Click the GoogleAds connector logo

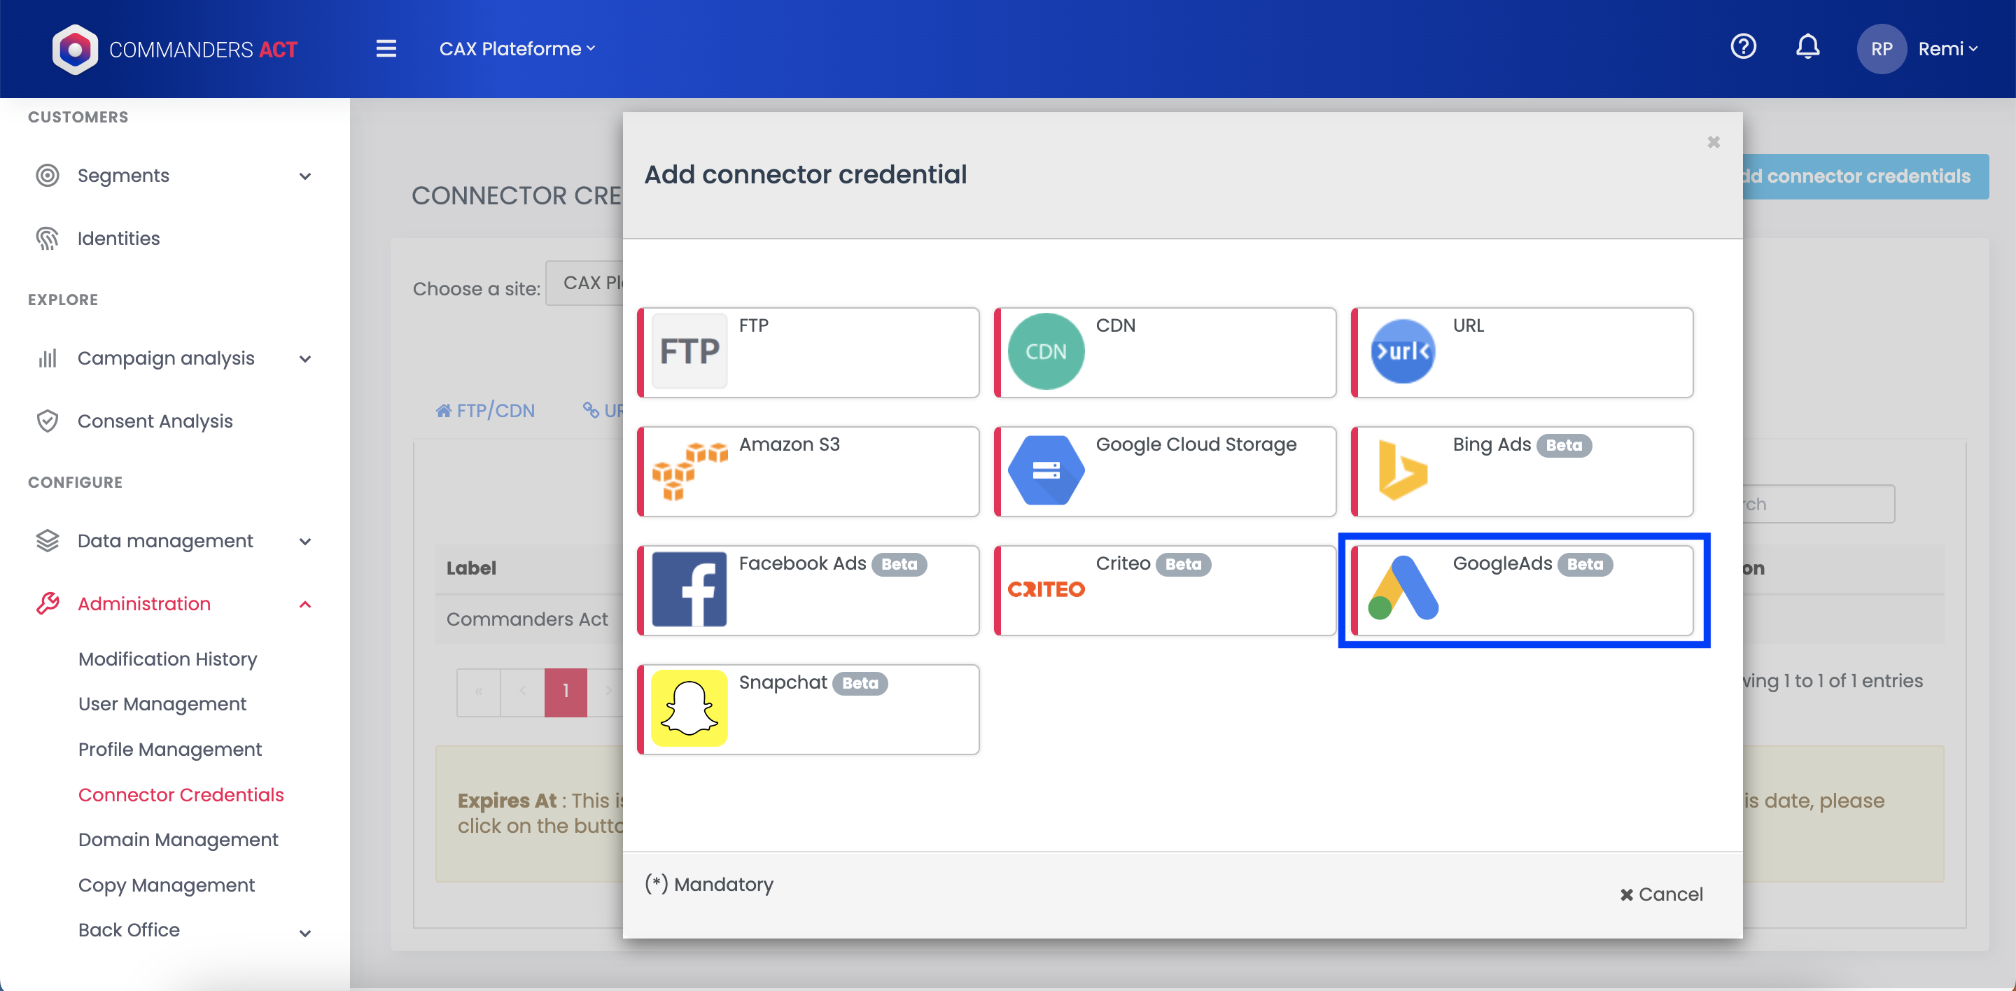coord(1402,590)
